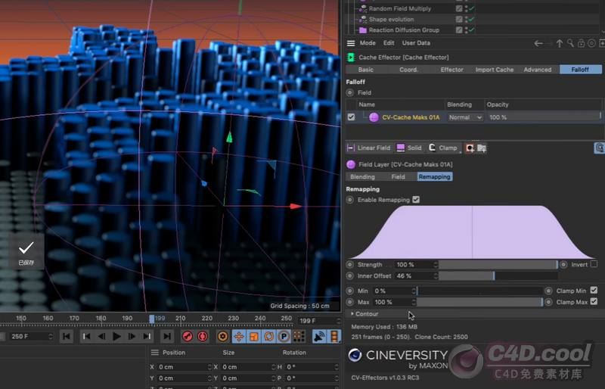Toggle visibility box of Random Field Multiply
Image resolution: width=605 pixels, height=389 pixels.
pyautogui.click(x=459, y=8)
